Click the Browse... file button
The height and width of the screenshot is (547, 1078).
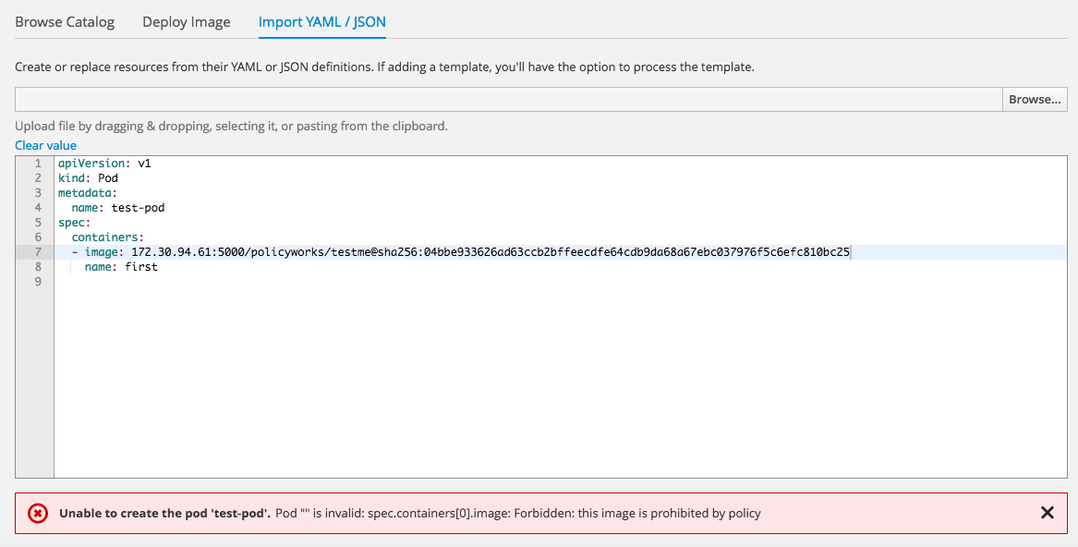tap(1035, 99)
